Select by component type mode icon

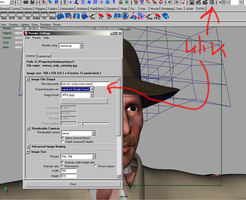(57, 2)
